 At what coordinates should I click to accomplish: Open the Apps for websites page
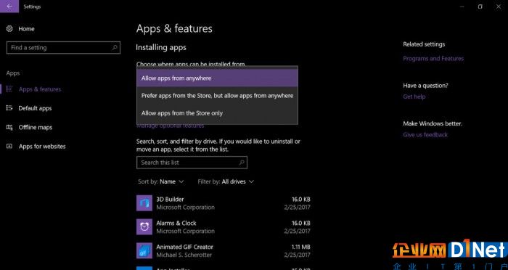pos(42,147)
